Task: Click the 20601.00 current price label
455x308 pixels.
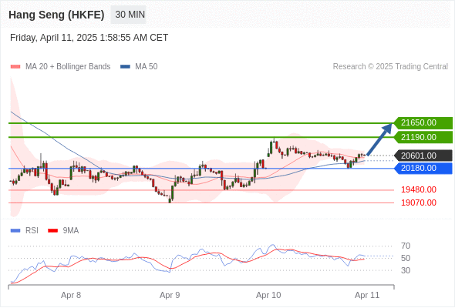Action: (423, 156)
